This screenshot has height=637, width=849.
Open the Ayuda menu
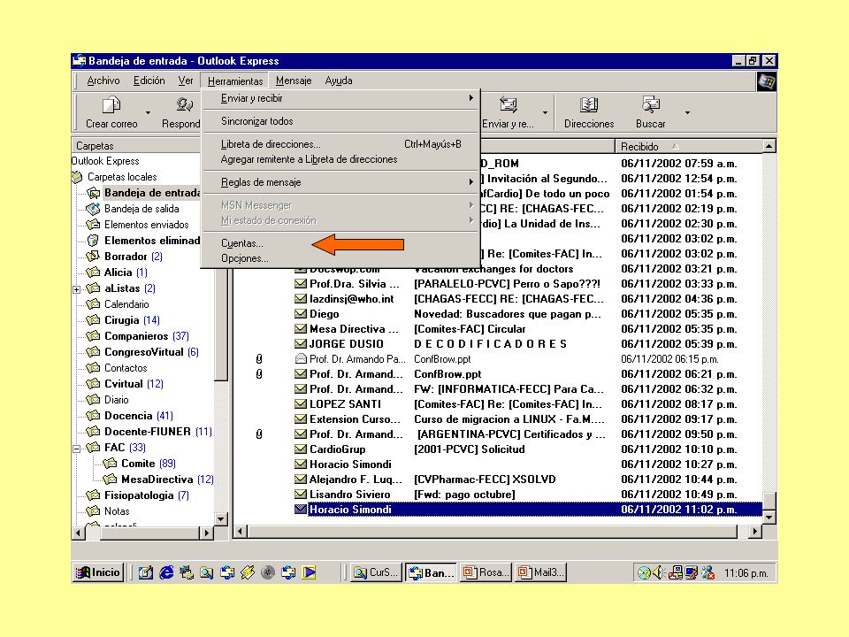click(339, 81)
